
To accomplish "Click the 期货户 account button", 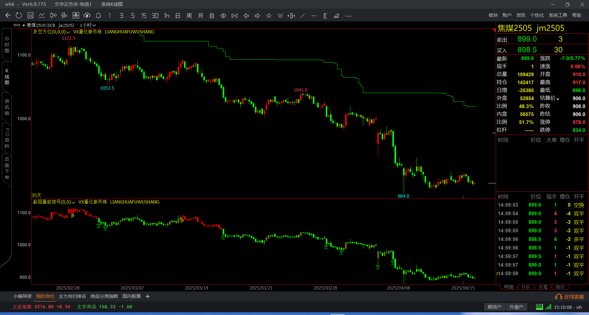I will click(x=495, y=307).
